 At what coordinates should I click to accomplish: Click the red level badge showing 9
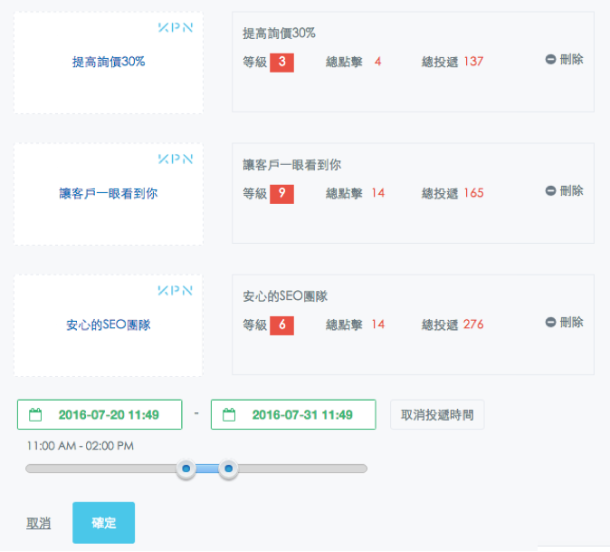281,194
